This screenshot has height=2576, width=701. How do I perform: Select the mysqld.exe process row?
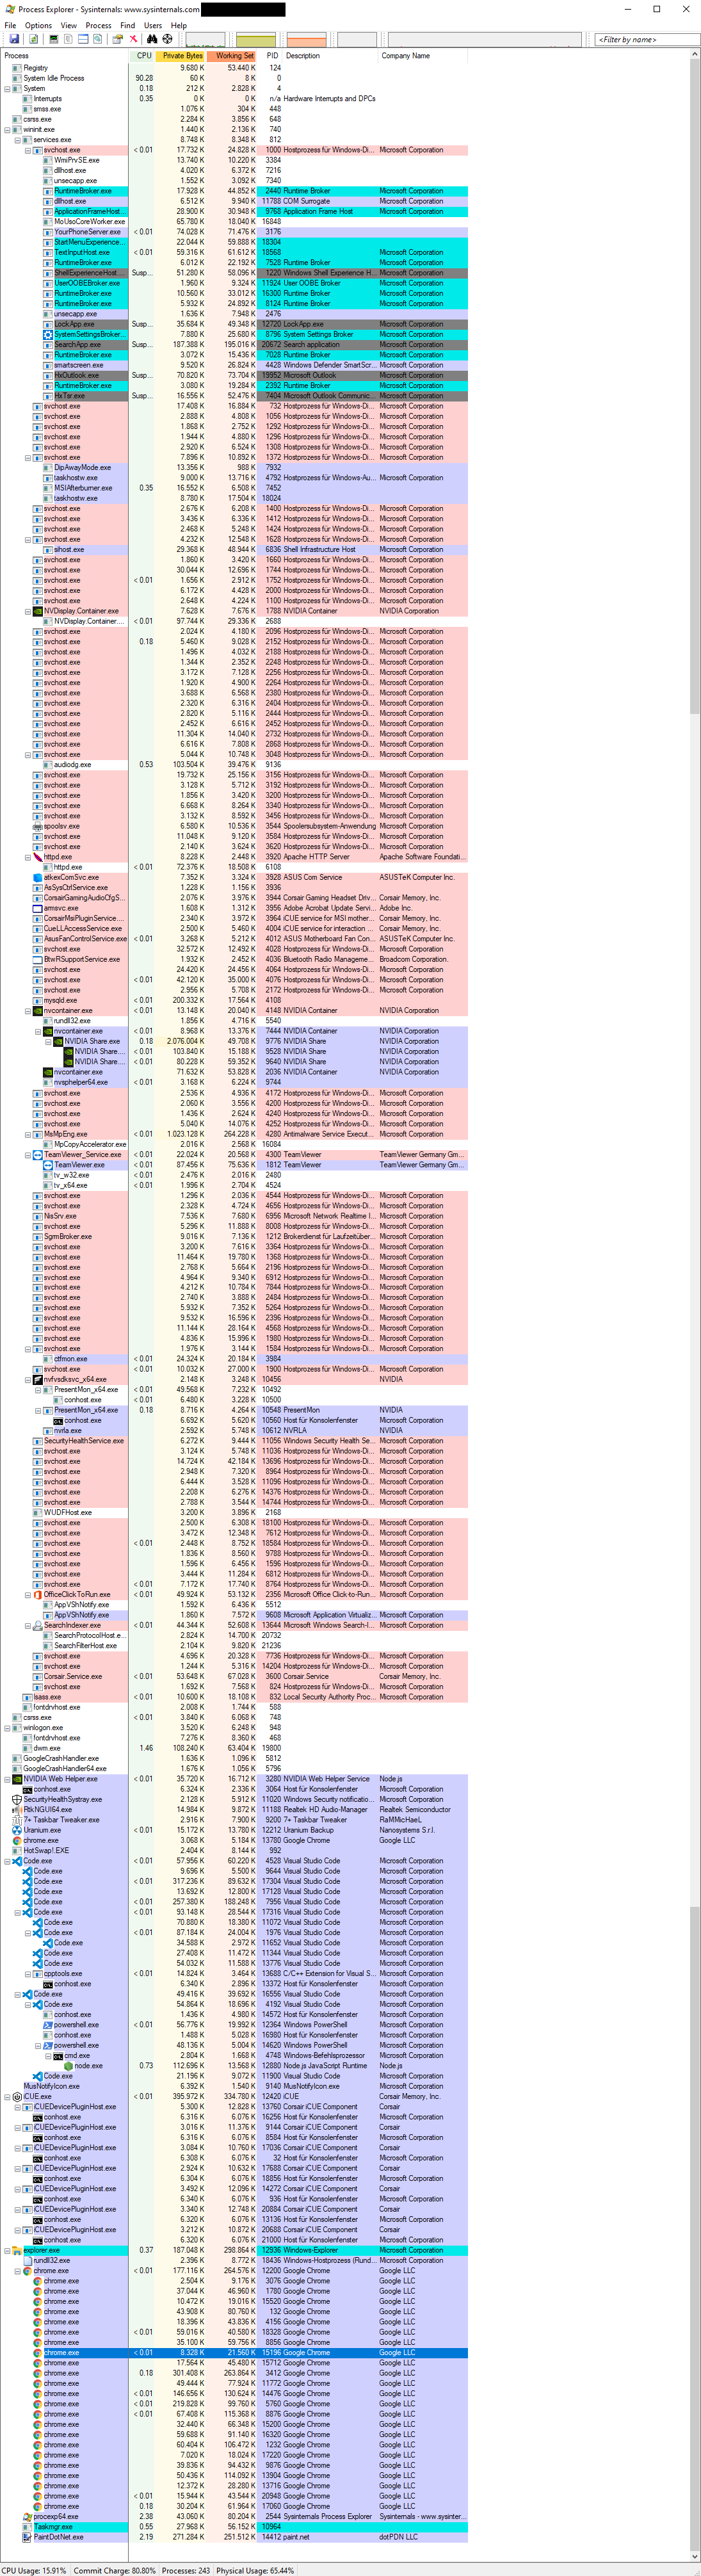pos(235,1000)
